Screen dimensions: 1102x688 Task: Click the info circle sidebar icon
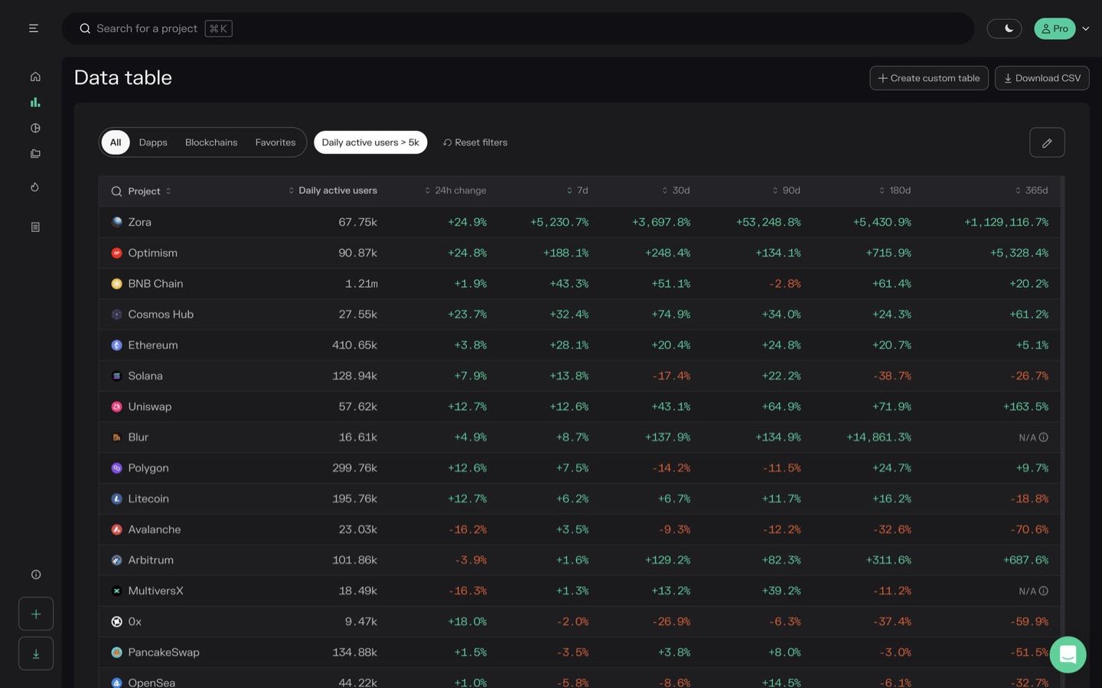tap(36, 575)
